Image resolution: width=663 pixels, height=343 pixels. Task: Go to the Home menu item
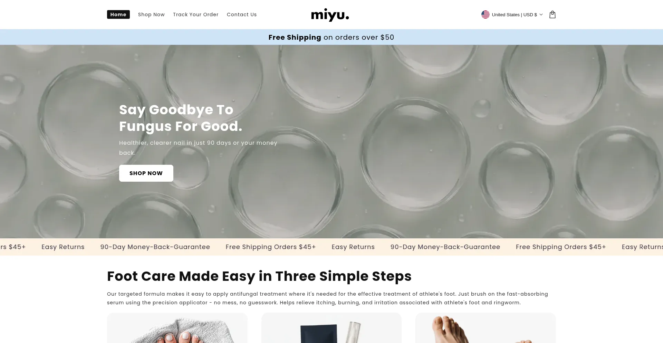click(118, 15)
